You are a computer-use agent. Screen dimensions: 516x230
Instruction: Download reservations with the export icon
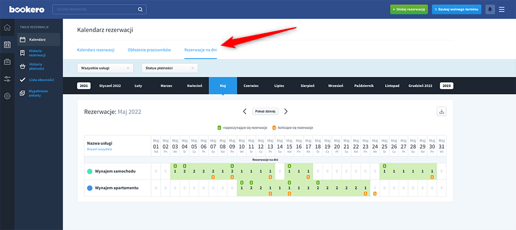[442, 112]
